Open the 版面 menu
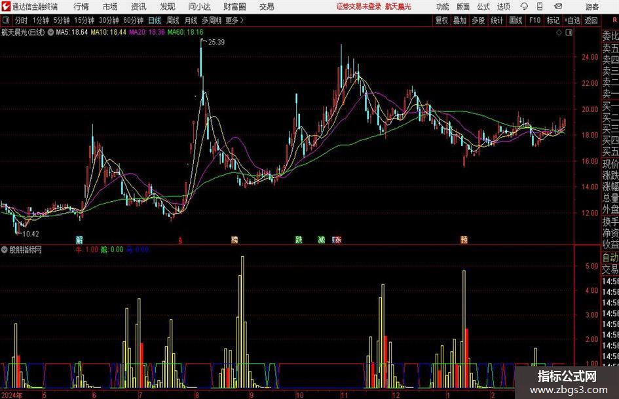The image size is (619, 399). tap(463, 7)
